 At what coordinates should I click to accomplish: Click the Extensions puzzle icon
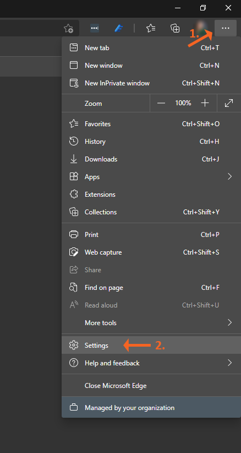click(74, 194)
